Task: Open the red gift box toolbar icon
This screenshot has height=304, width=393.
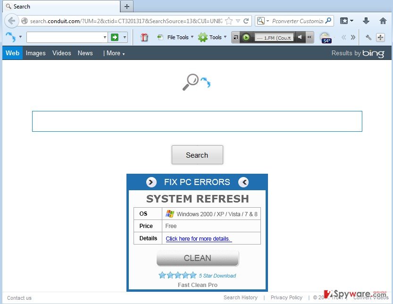Action: [144, 37]
